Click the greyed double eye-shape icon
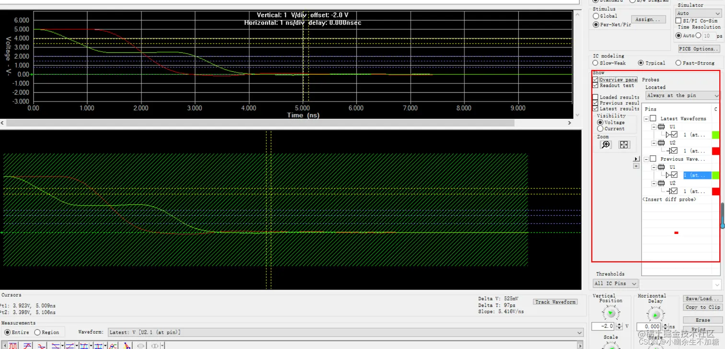 (154, 346)
